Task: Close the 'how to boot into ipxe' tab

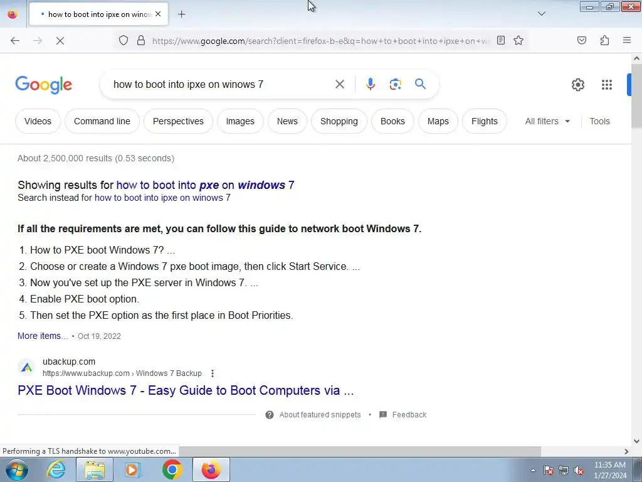Action: click(x=158, y=14)
